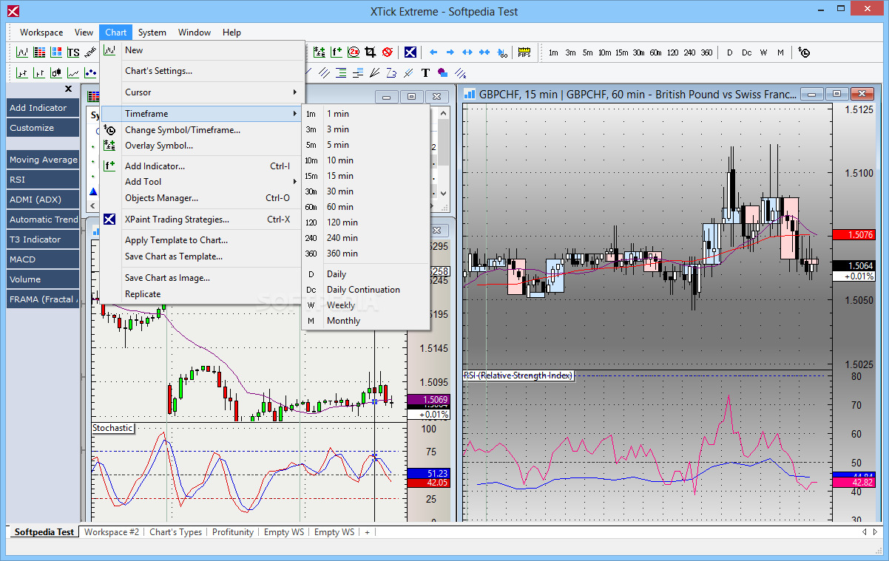Viewport: 889px width, 561px height.
Task: Click the Customize sidebar button
Action: pos(43,128)
